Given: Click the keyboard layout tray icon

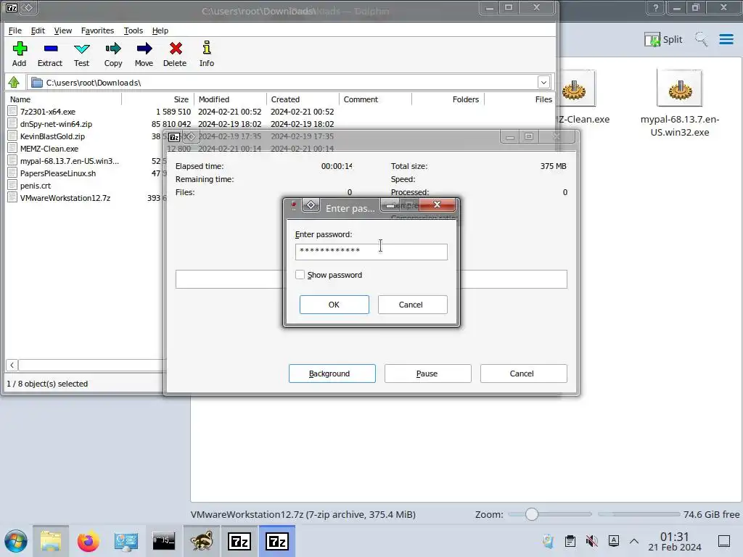Looking at the screenshot, I should (614, 541).
